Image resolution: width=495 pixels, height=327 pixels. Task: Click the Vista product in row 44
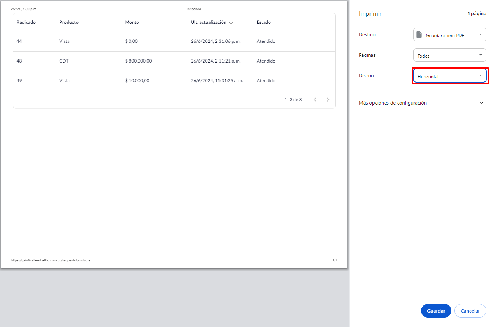(x=64, y=41)
